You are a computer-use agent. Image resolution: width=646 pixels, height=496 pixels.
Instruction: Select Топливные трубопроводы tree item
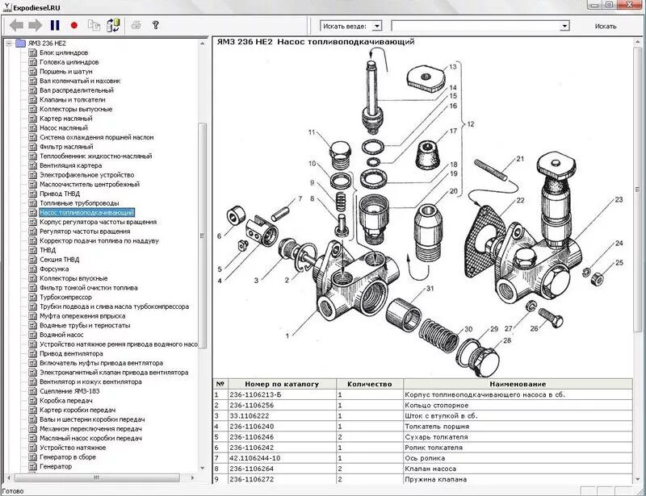79,203
